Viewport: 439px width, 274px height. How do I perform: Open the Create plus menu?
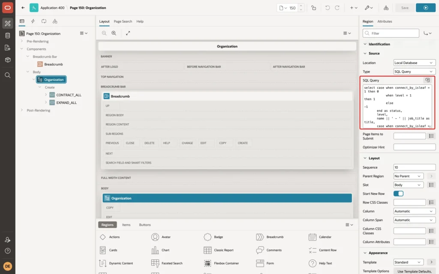[354, 8]
